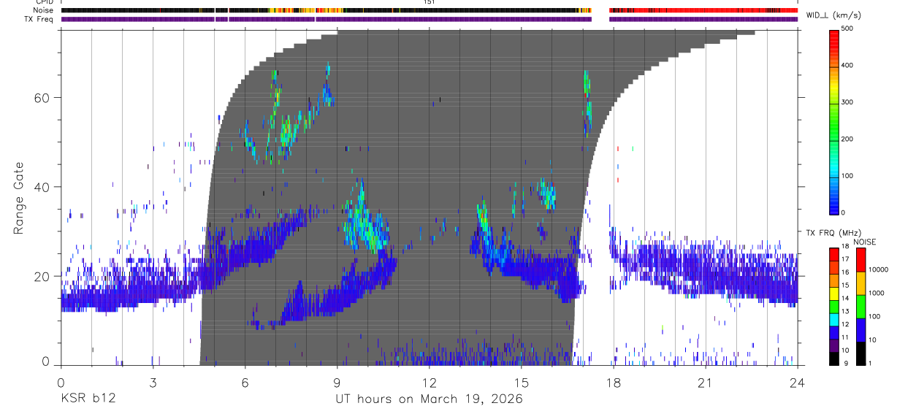Screen dimensions: 897x414
Task: Click the 'WID⊥ (km/s)' colorbar title
Action: click(x=832, y=15)
